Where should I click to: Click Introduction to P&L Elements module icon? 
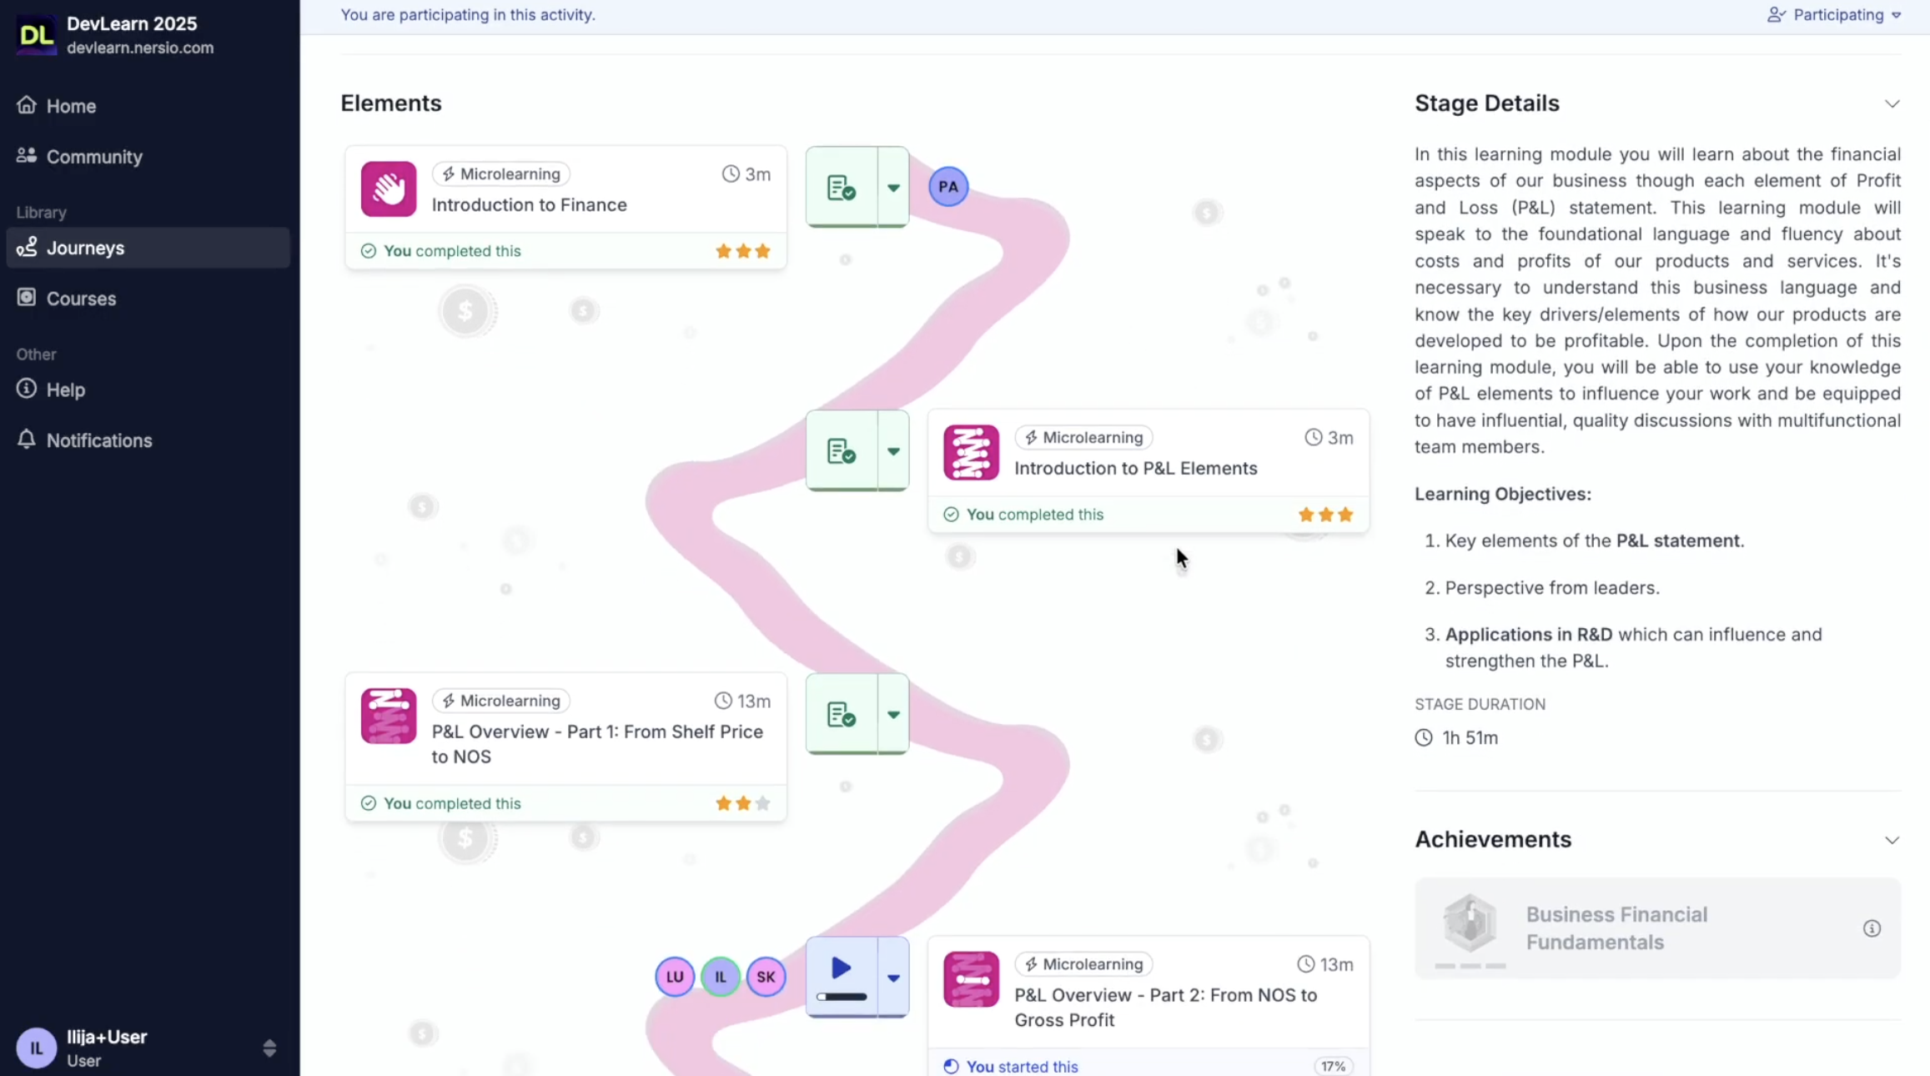point(971,452)
